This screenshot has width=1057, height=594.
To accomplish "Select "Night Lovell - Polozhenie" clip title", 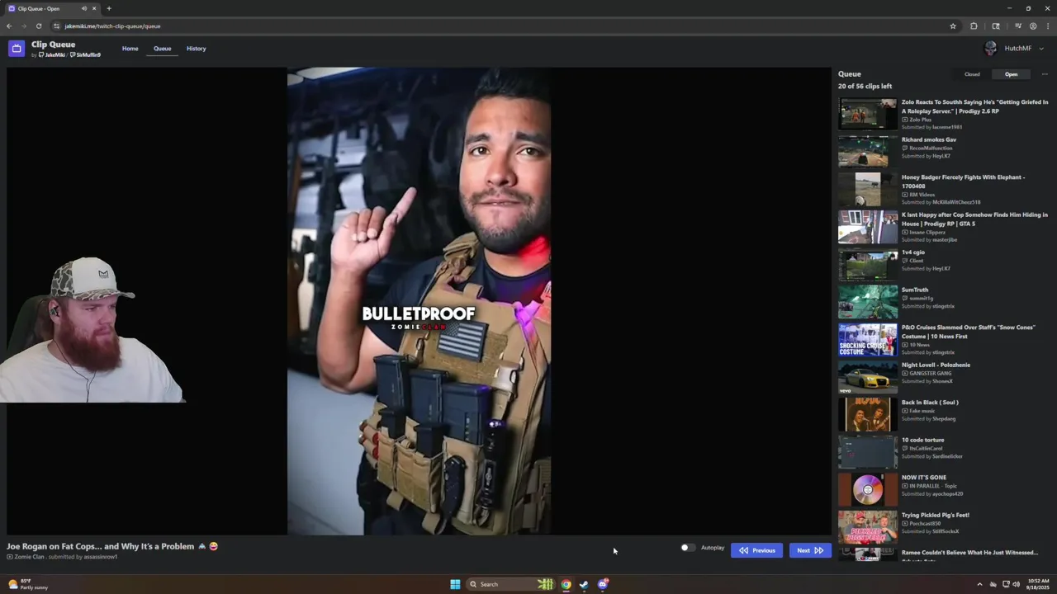I will coord(936,365).
